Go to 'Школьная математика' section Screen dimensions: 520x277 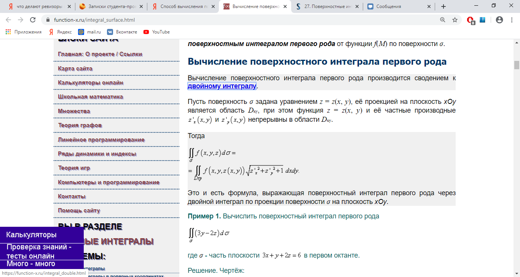coord(91,97)
